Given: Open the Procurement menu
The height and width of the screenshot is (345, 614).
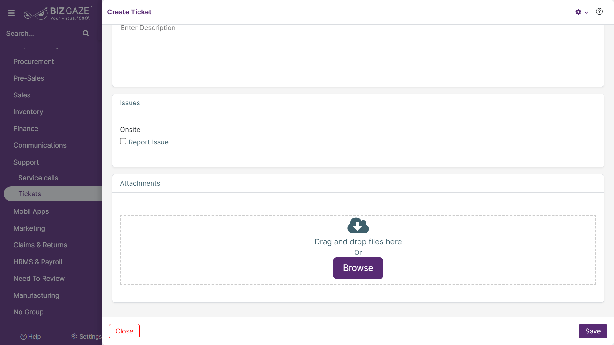Looking at the screenshot, I should pyautogui.click(x=34, y=62).
